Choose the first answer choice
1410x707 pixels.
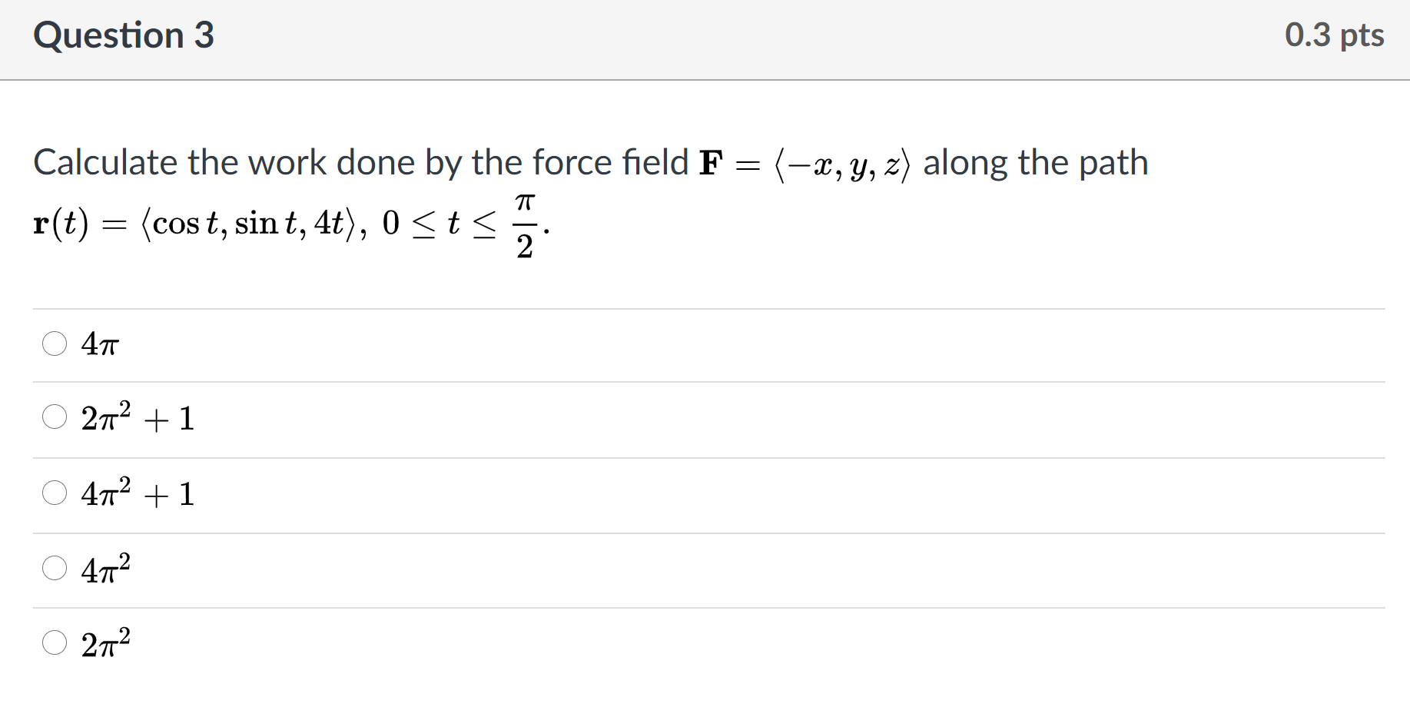55,345
